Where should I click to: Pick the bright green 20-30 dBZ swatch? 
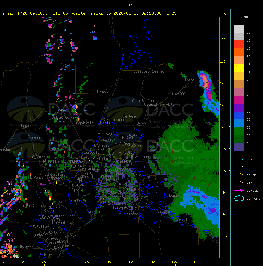(x=239, y=131)
